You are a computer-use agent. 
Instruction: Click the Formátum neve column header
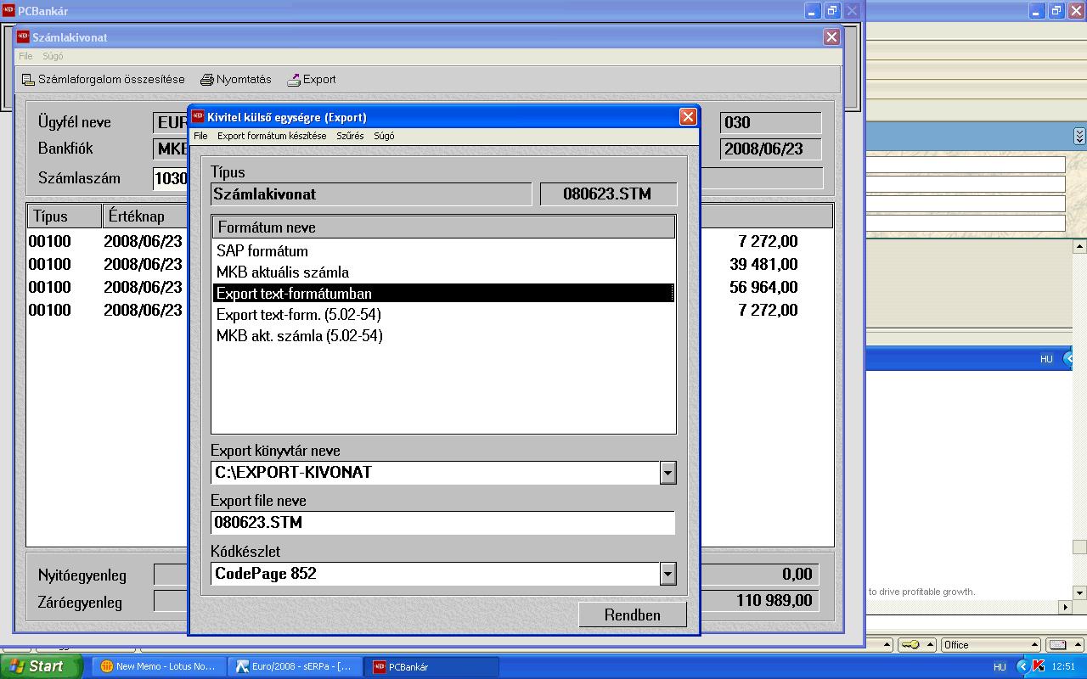click(443, 227)
